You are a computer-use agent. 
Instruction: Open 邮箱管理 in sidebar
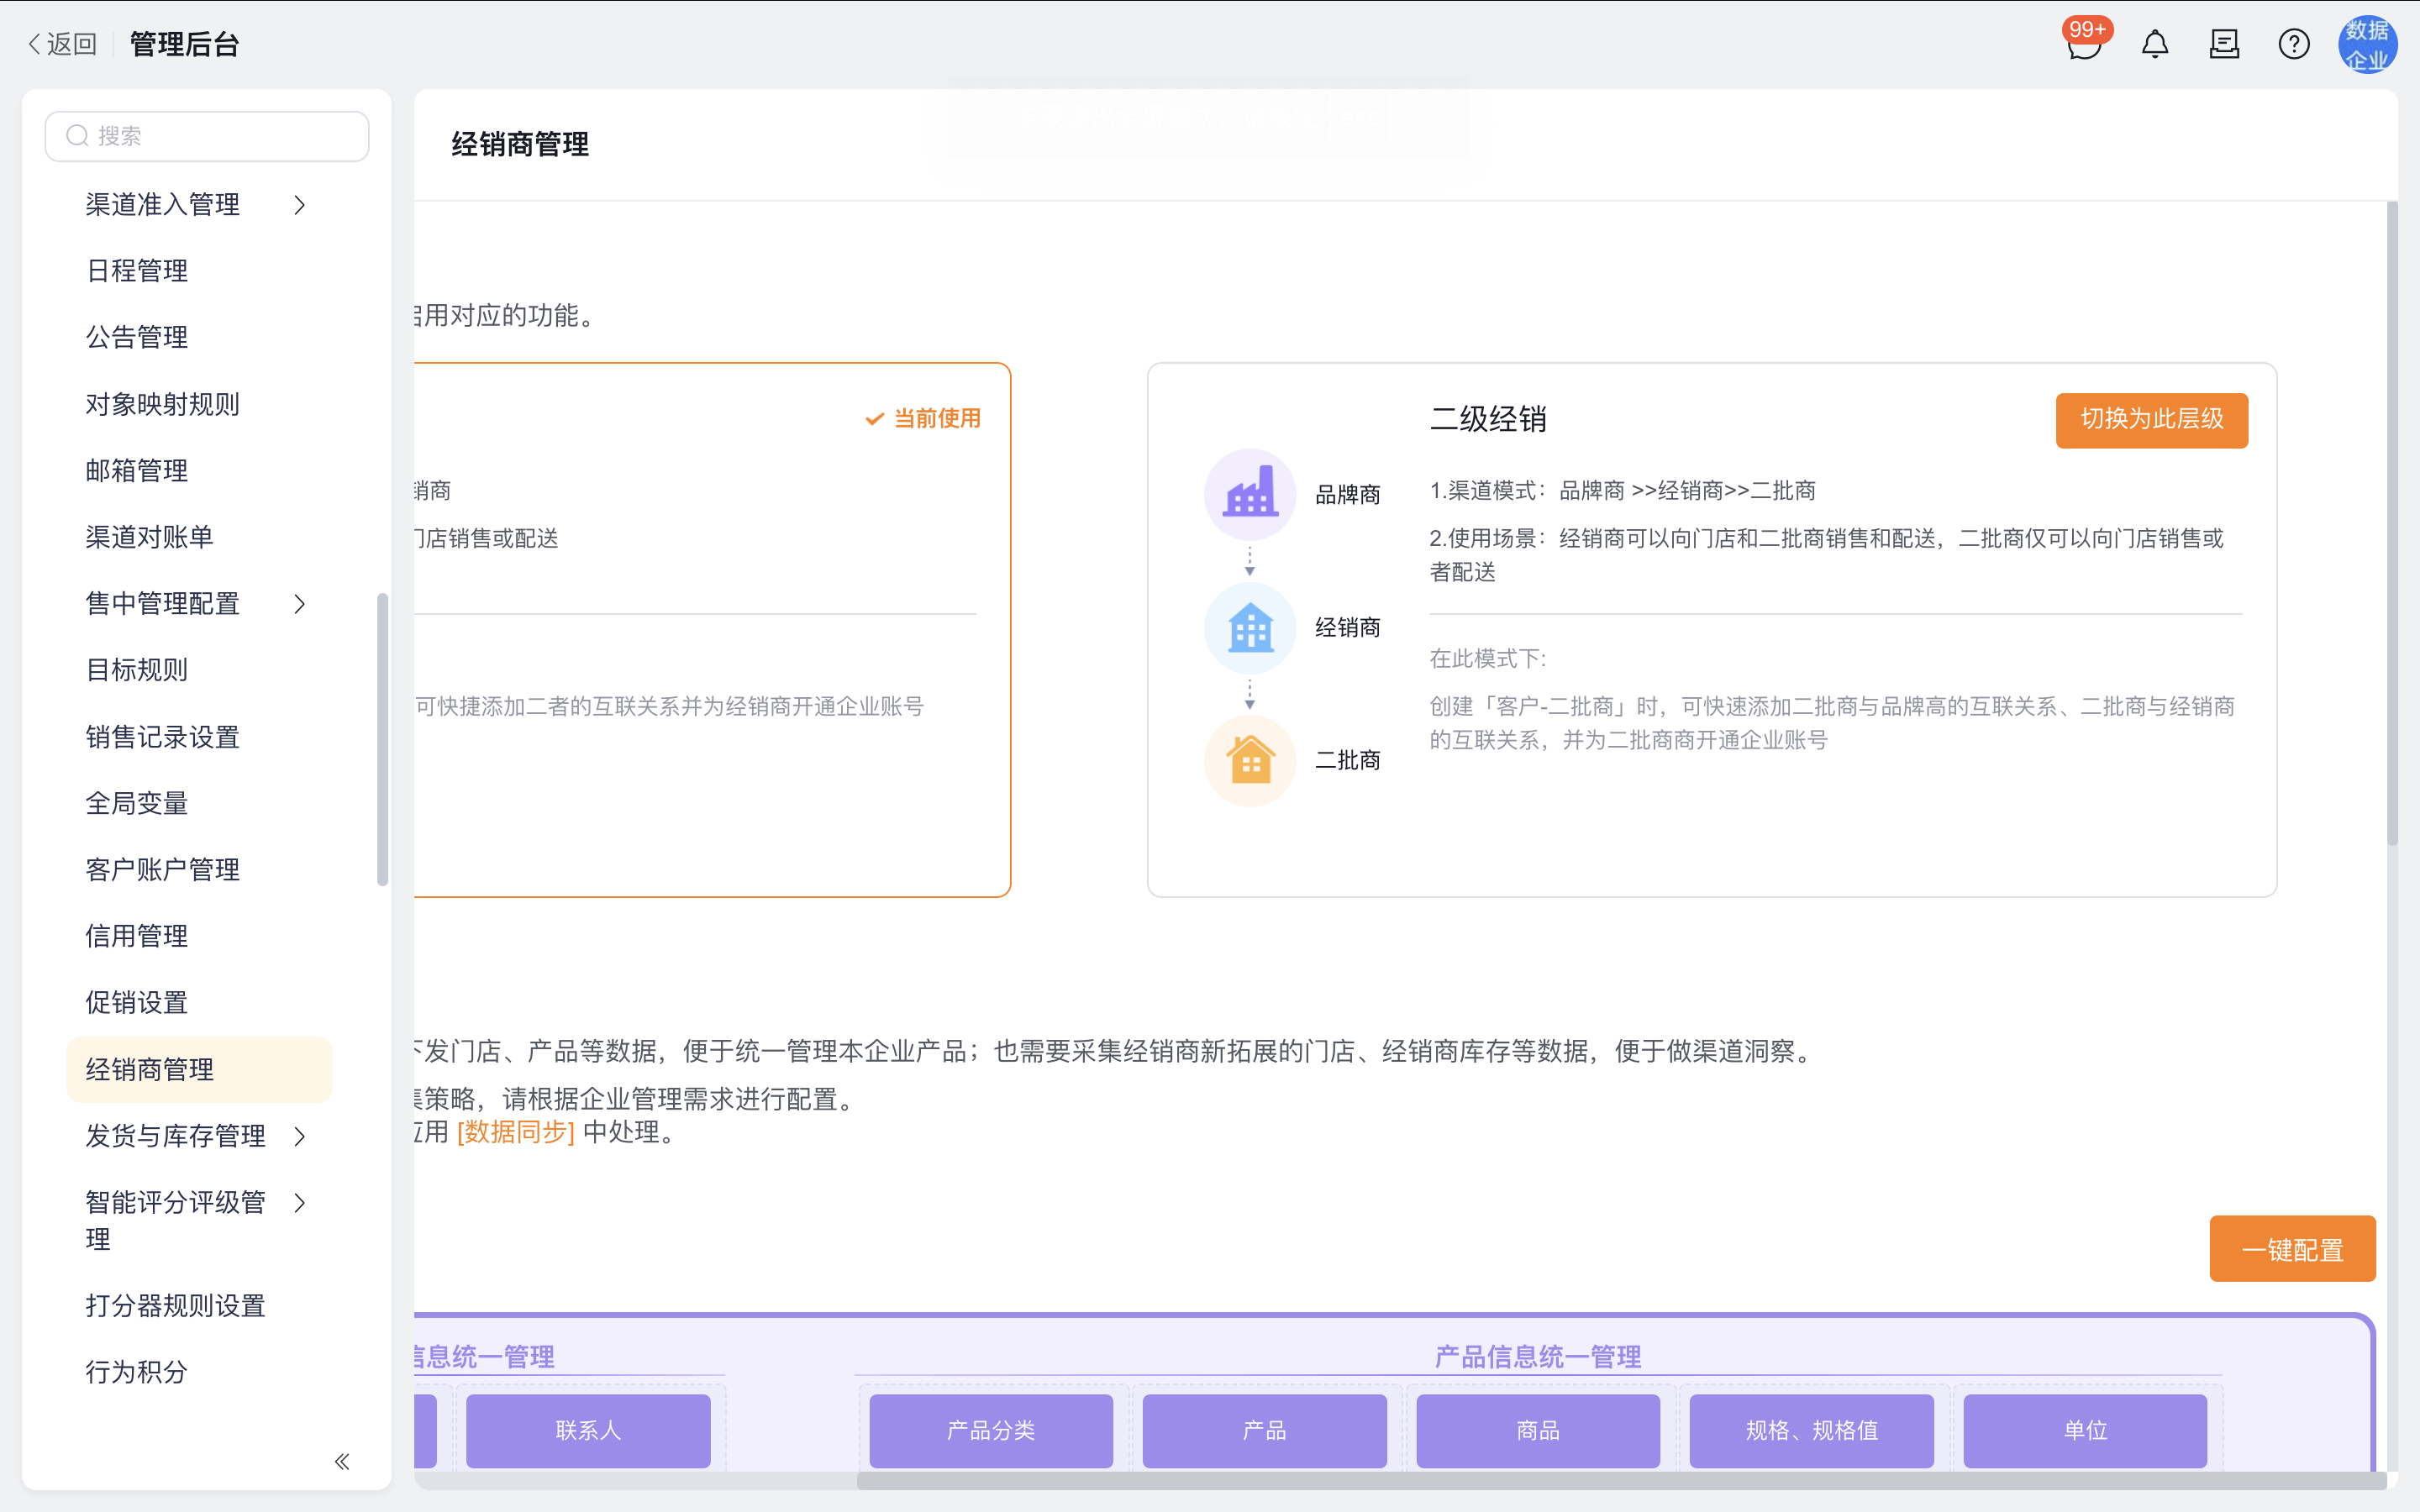click(x=137, y=471)
